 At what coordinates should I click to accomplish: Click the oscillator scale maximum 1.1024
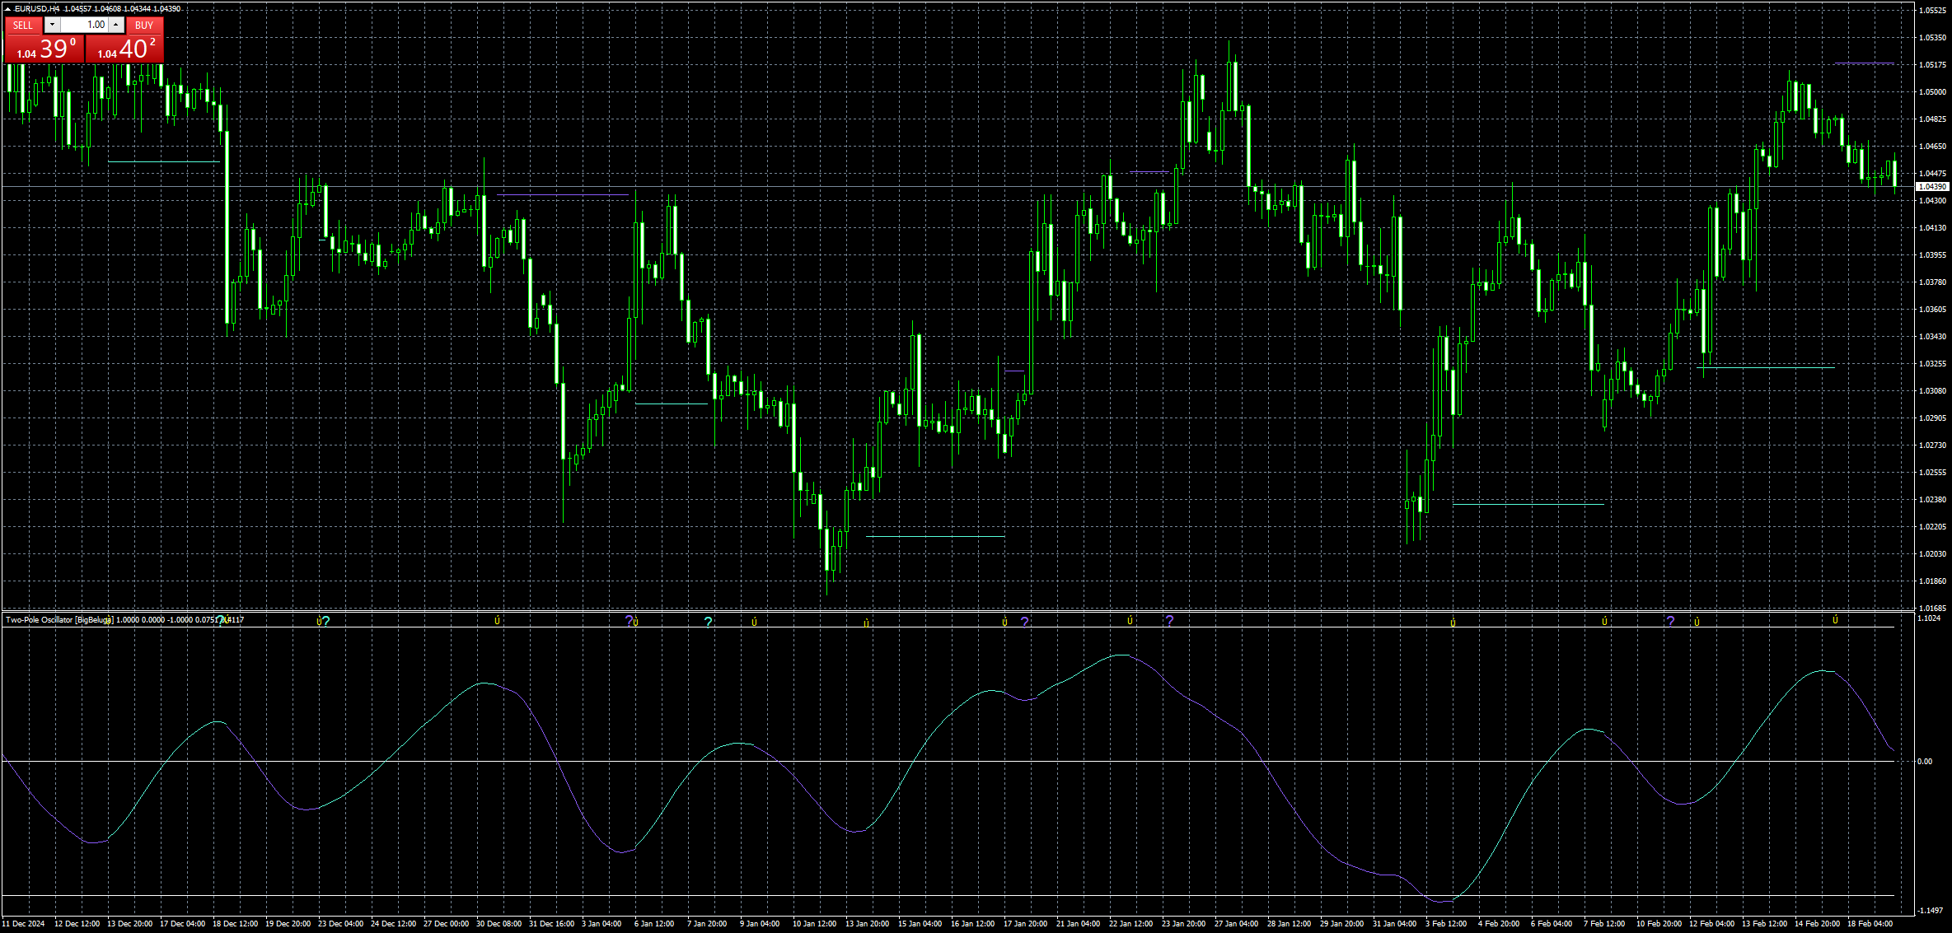(x=1929, y=618)
